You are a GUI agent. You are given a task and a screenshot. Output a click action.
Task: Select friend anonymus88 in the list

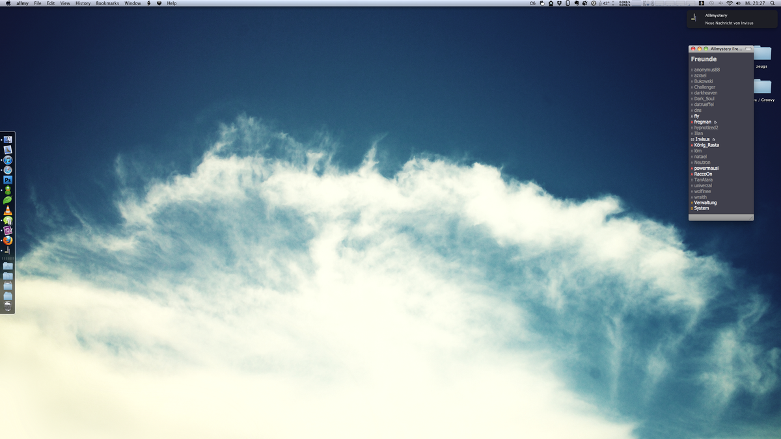(707, 70)
